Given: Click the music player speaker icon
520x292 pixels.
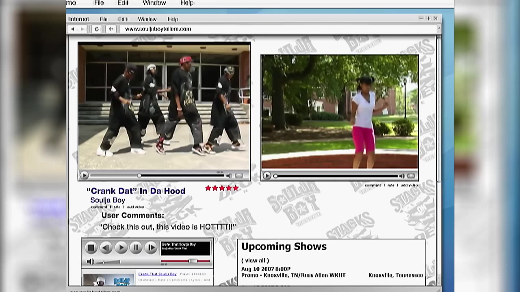Looking at the screenshot, I should click(91, 262).
